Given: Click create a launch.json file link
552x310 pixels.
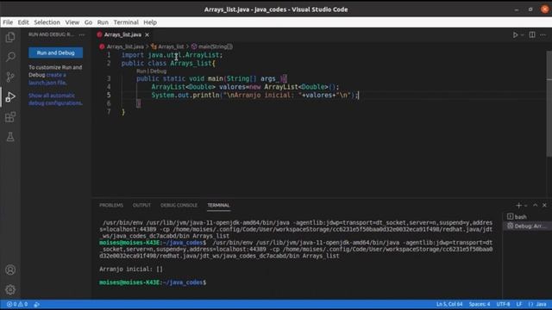Looking at the screenshot, I should pyautogui.click(x=48, y=78).
